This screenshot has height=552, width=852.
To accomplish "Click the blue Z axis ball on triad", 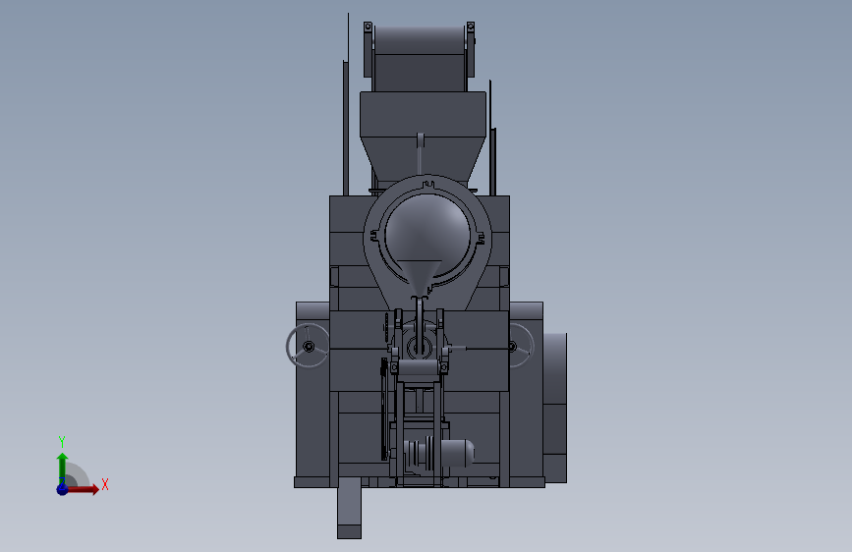I will click(63, 489).
